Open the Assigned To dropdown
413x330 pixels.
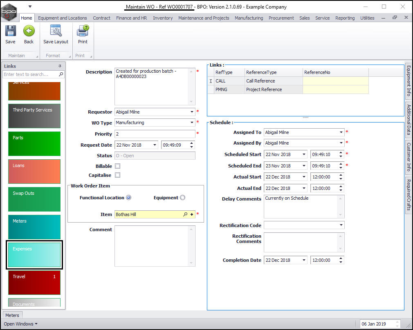coord(341,132)
